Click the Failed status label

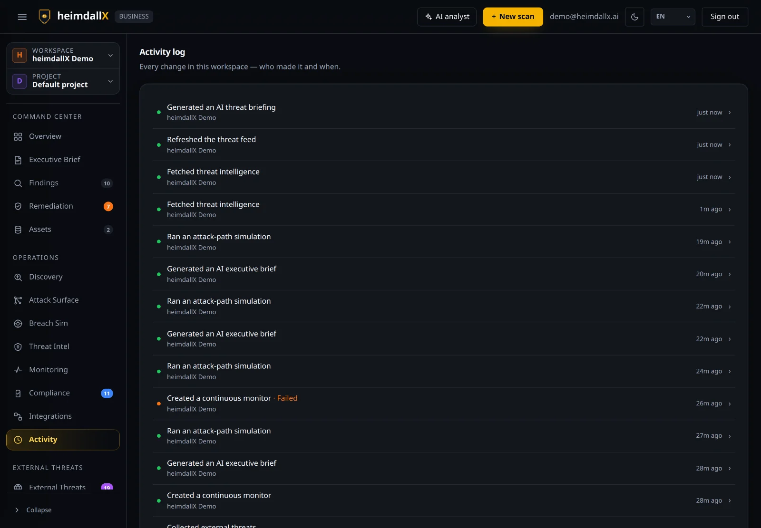(287, 398)
